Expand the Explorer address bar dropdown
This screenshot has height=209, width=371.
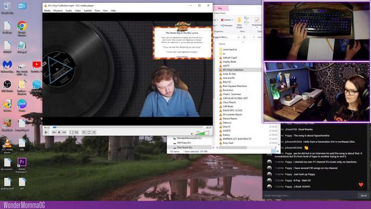tap(238, 37)
